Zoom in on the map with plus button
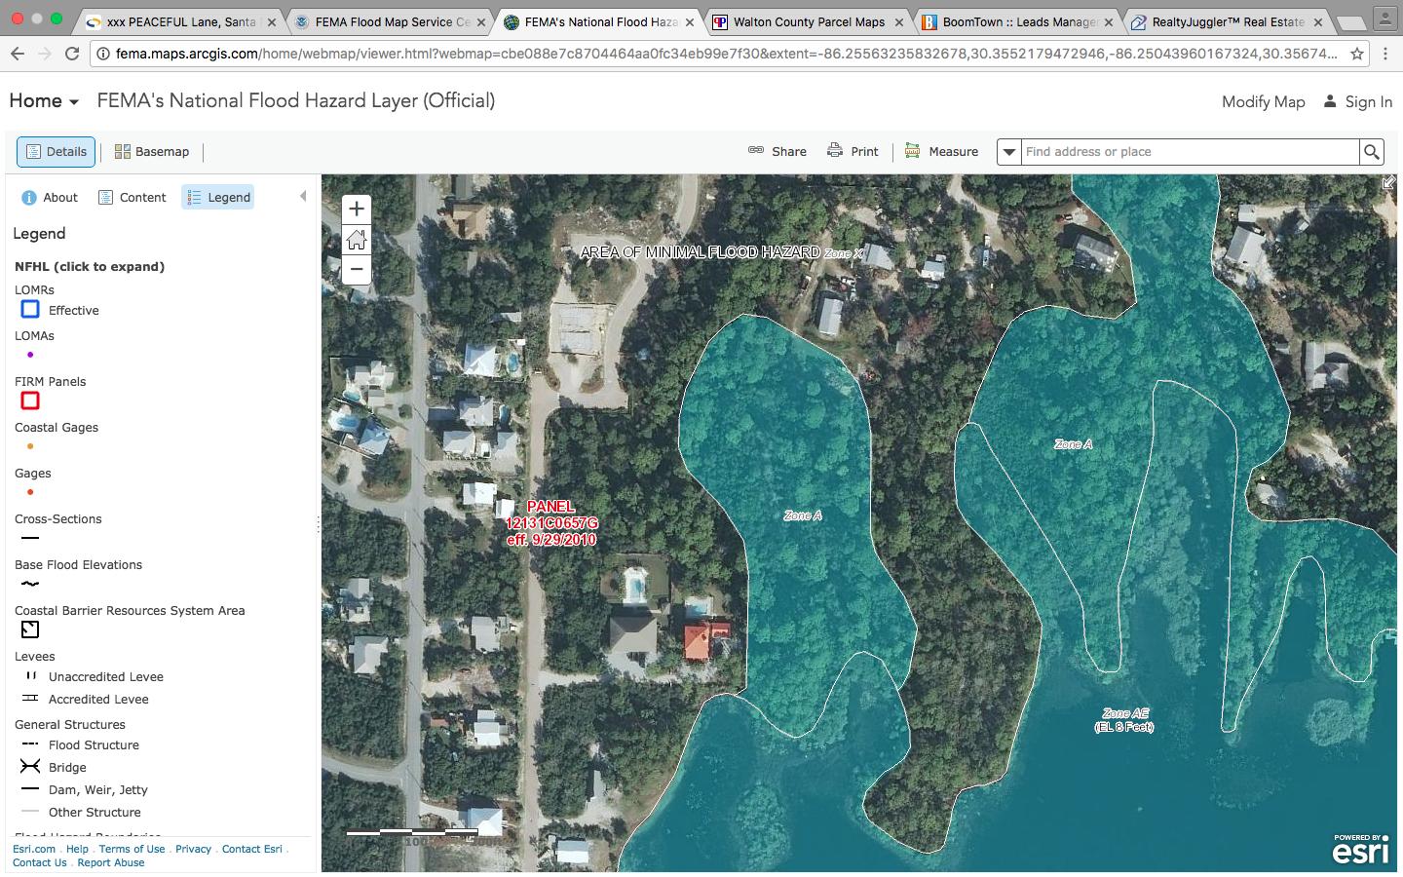The height and width of the screenshot is (877, 1403). pos(357,209)
